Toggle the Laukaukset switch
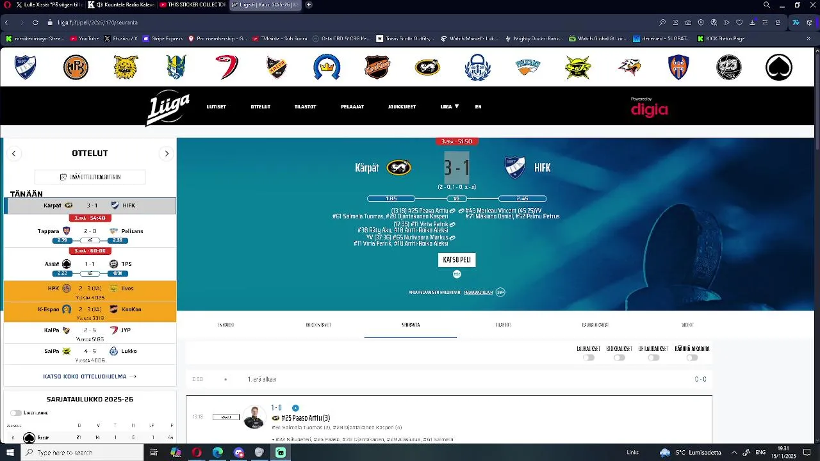Screen dimensions: 820x461 coord(589,358)
